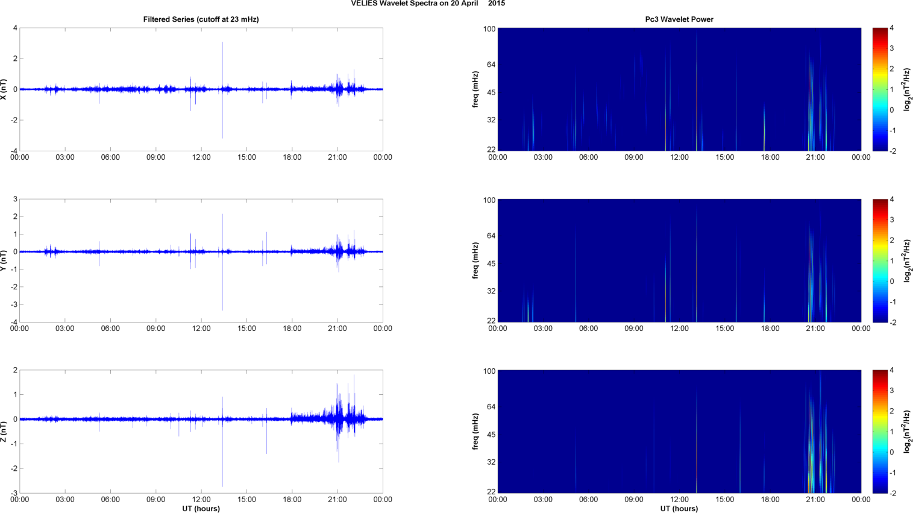Click the 18:00 tick under the Y series plot

[x=292, y=328]
